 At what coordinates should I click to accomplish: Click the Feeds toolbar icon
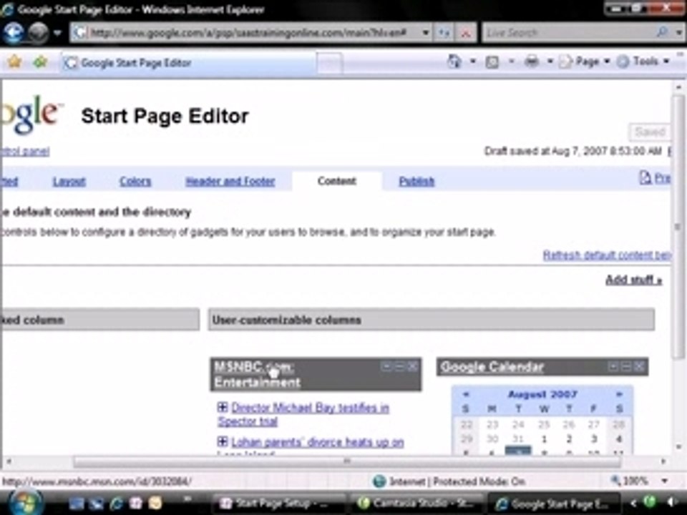pyautogui.click(x=492, y=62)
